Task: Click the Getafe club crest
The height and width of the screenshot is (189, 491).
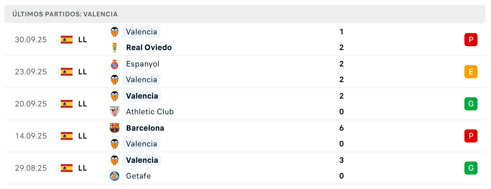Action: pyautogui.click(x=115, y=176)
